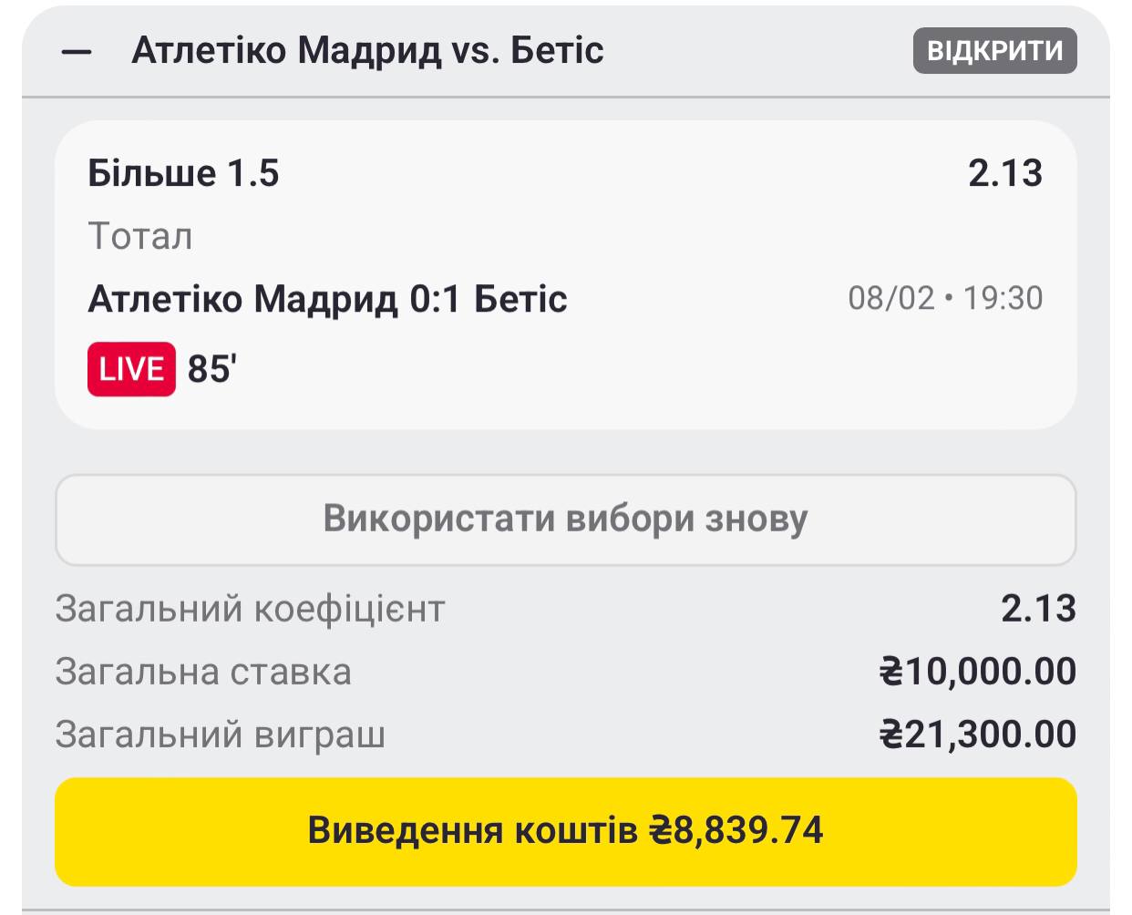Screen dimensions: 1132x915
Task: Click the 08/02 • 19:30 match date
Action: (945, 298)
